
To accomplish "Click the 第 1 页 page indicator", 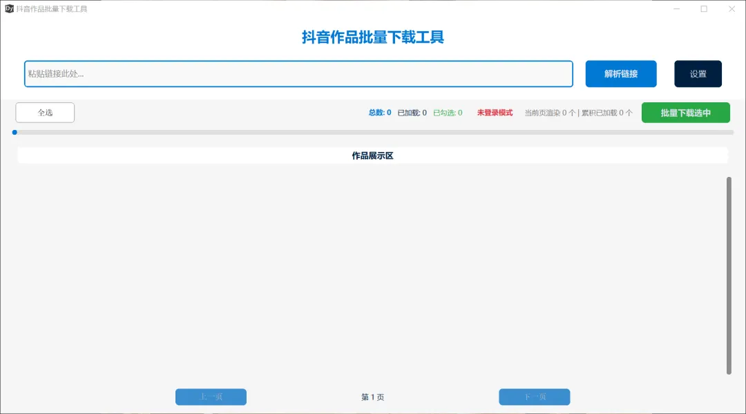I will click(x=372, y=397).
